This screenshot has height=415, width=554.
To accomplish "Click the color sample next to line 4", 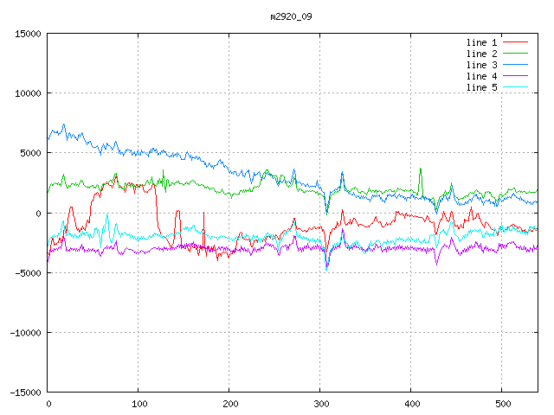I will click(515, 76).
